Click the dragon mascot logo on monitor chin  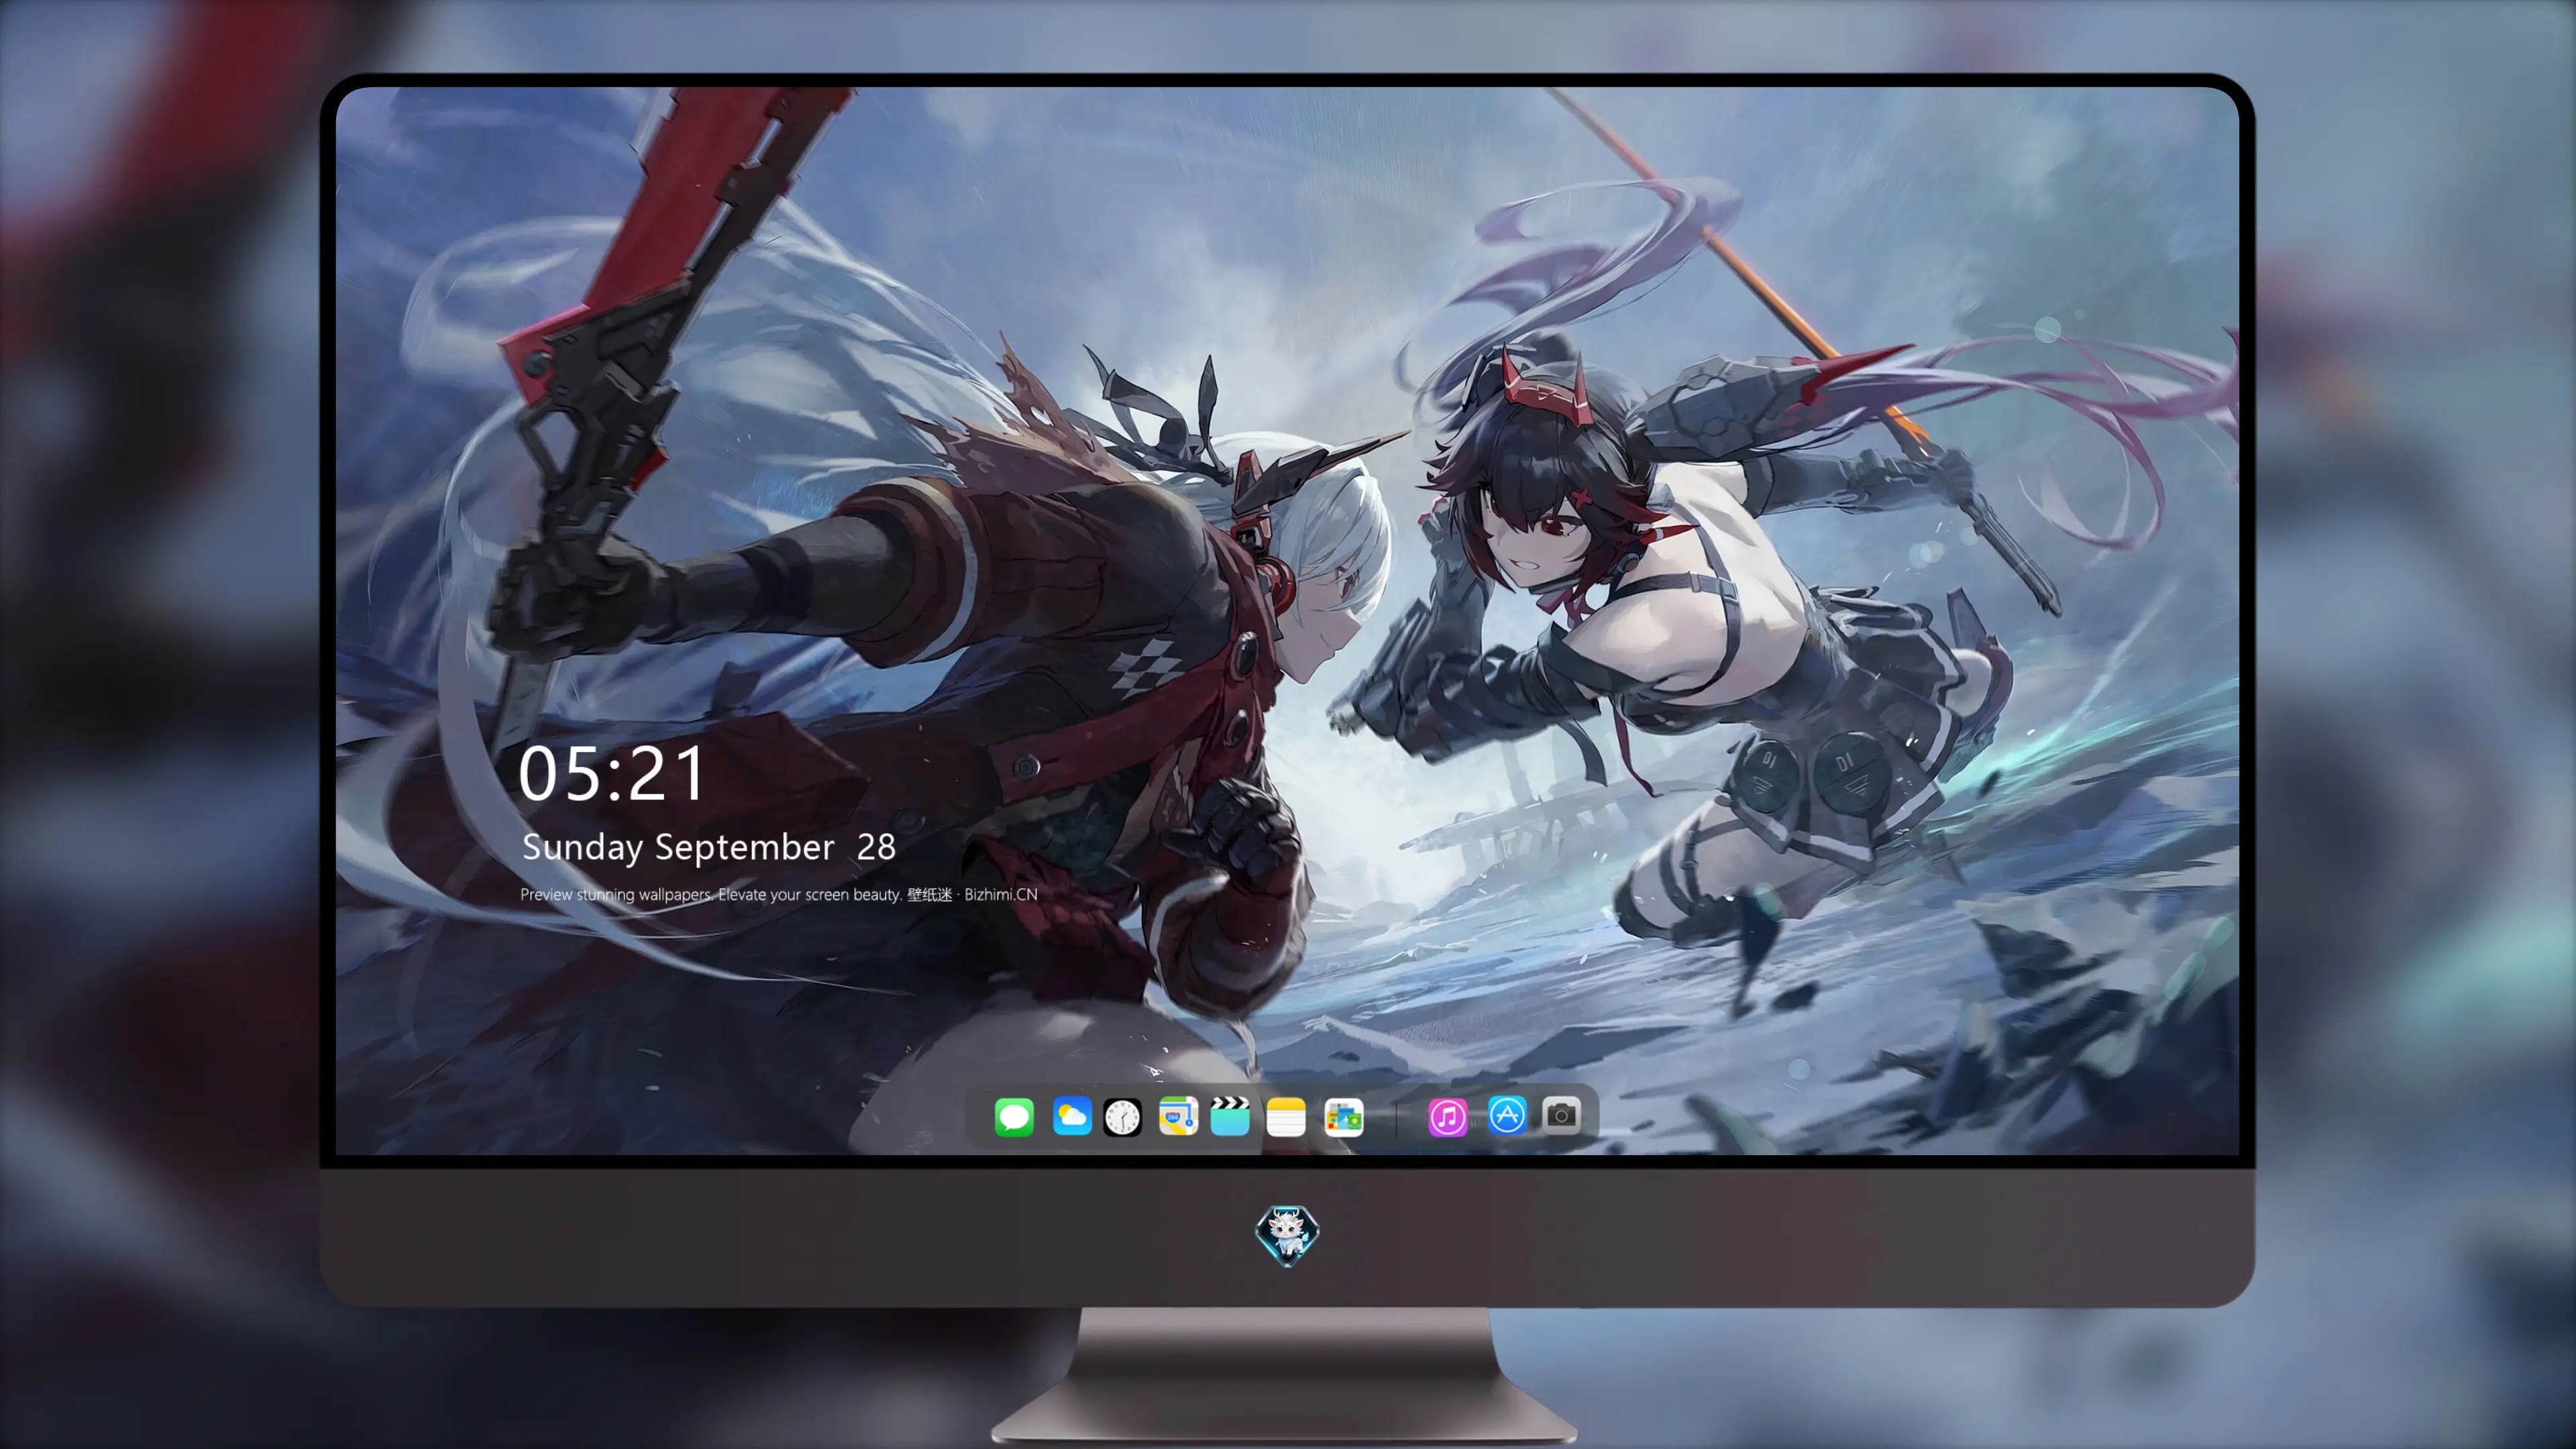point(1287,1235)
